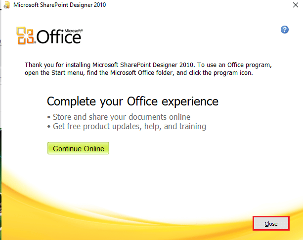Click the Close button at bottom right
This screenshot has height=240, width=303.
(x=271, y=224)
